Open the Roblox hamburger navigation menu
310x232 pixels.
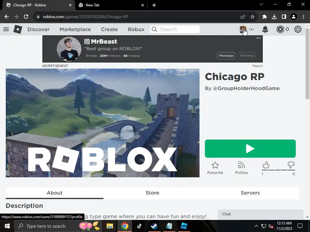pyautogui.click(x=6, y=29)
